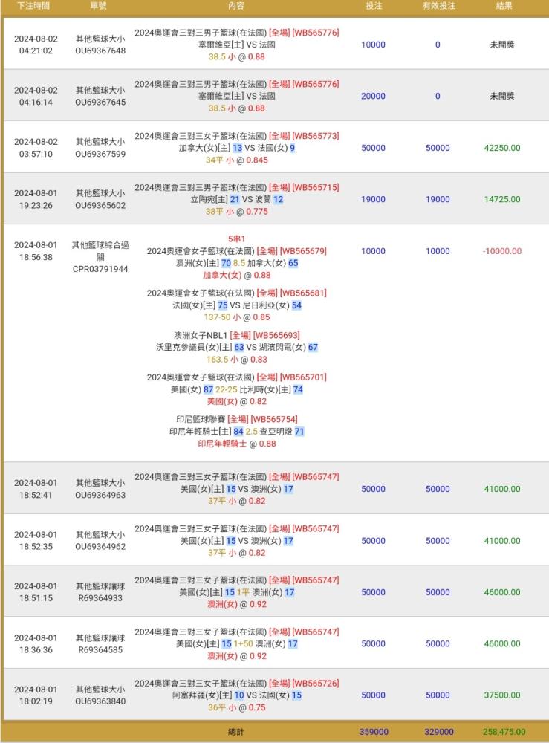Open bet slip OU69367599
This screenshot has height=743, width=549.
coord(100,154)
